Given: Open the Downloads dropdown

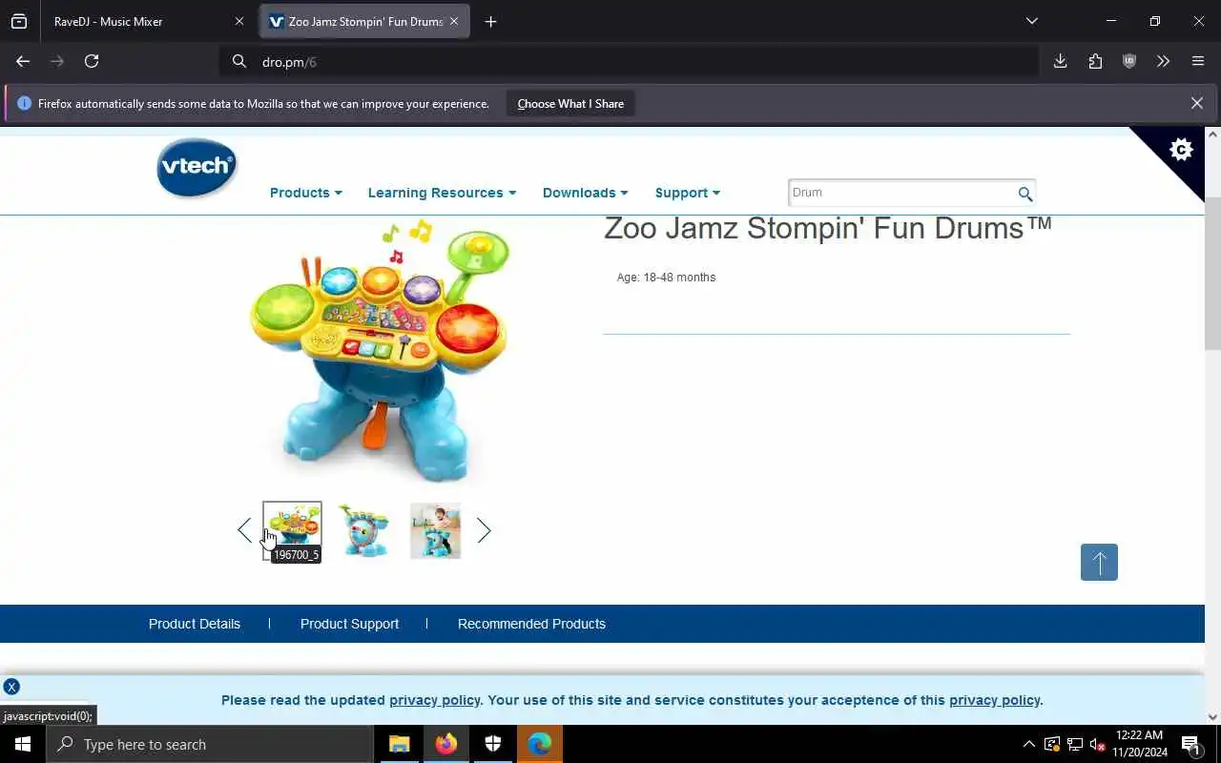Looking at the screenshot, I should (585, 193).
